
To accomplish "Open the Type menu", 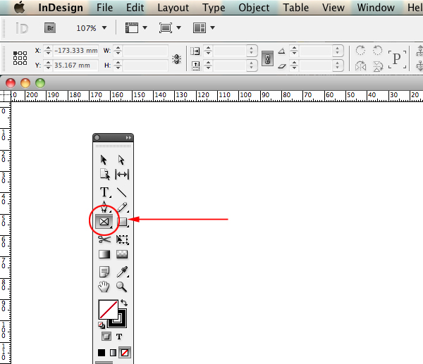I will pos(214,8).
